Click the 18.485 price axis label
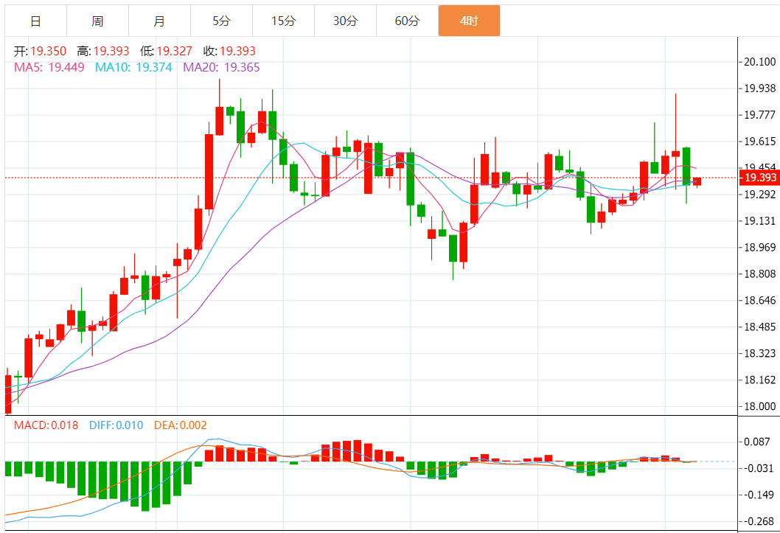Image resolution: width=780 pixels, height=533 pixels. pyautogui.click(x=759, y=327)
